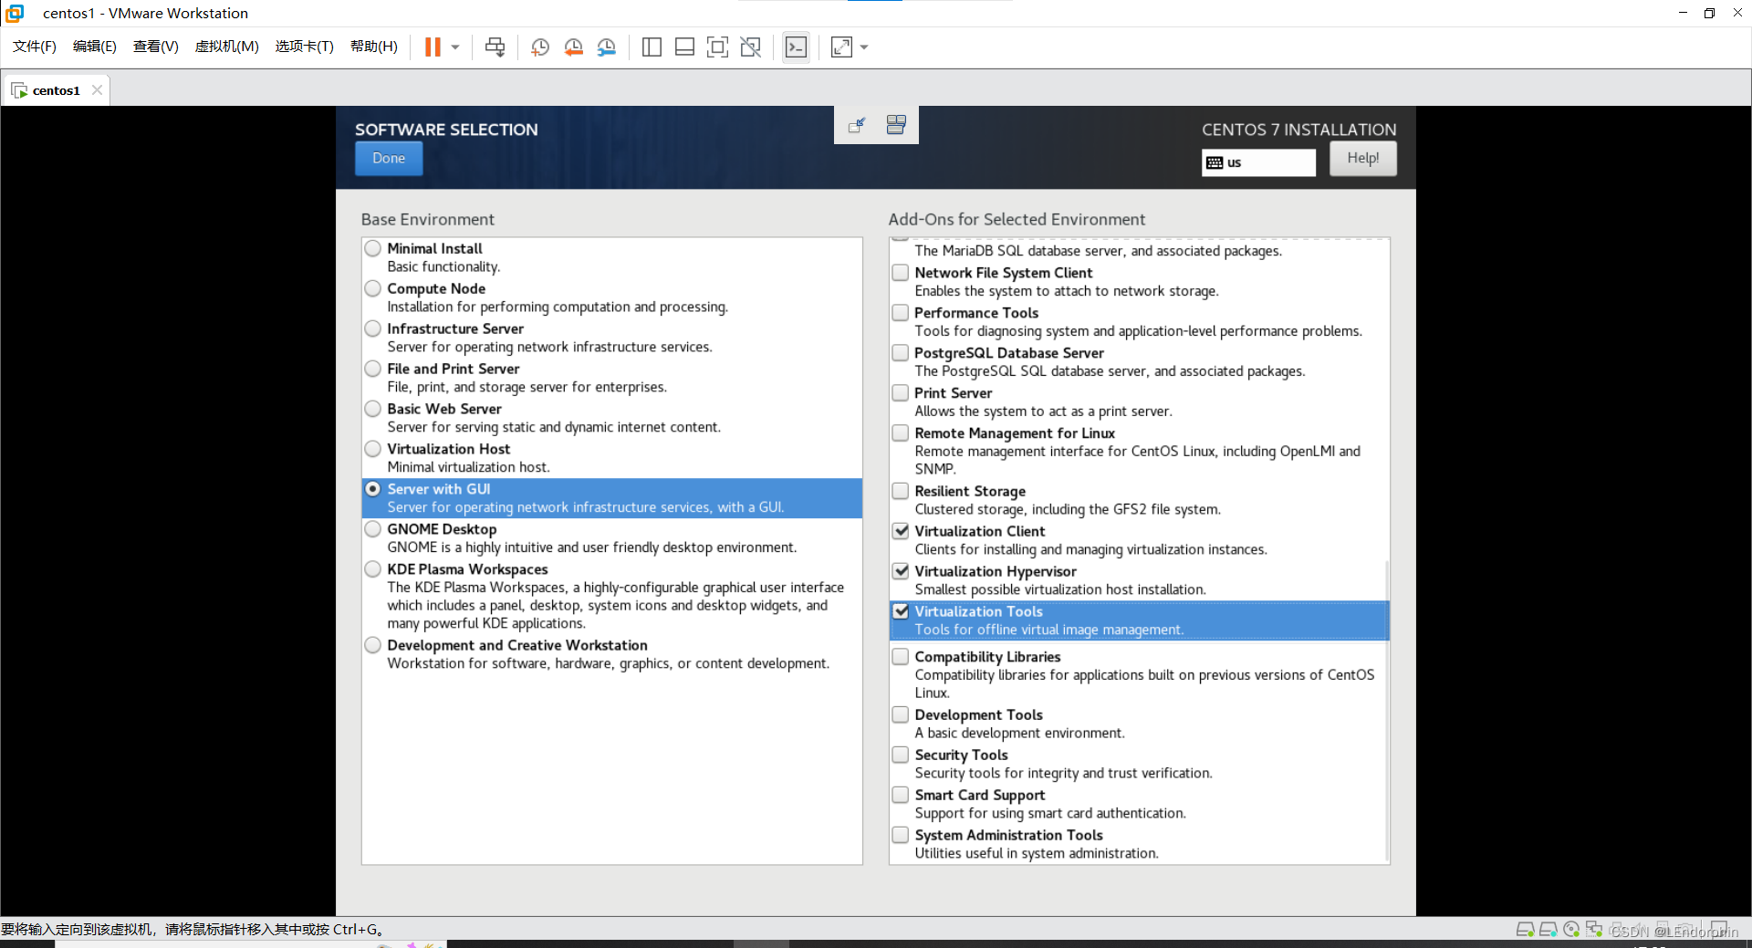Image resolution: width=1752 pixels, height=948 pixels.
Task: Close the centos1 tab
Action: [x=97, y=89]
